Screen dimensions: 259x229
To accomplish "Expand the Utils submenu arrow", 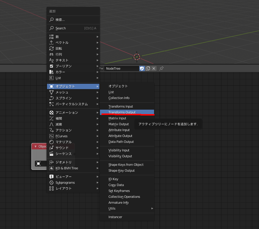I will [152, 208].
